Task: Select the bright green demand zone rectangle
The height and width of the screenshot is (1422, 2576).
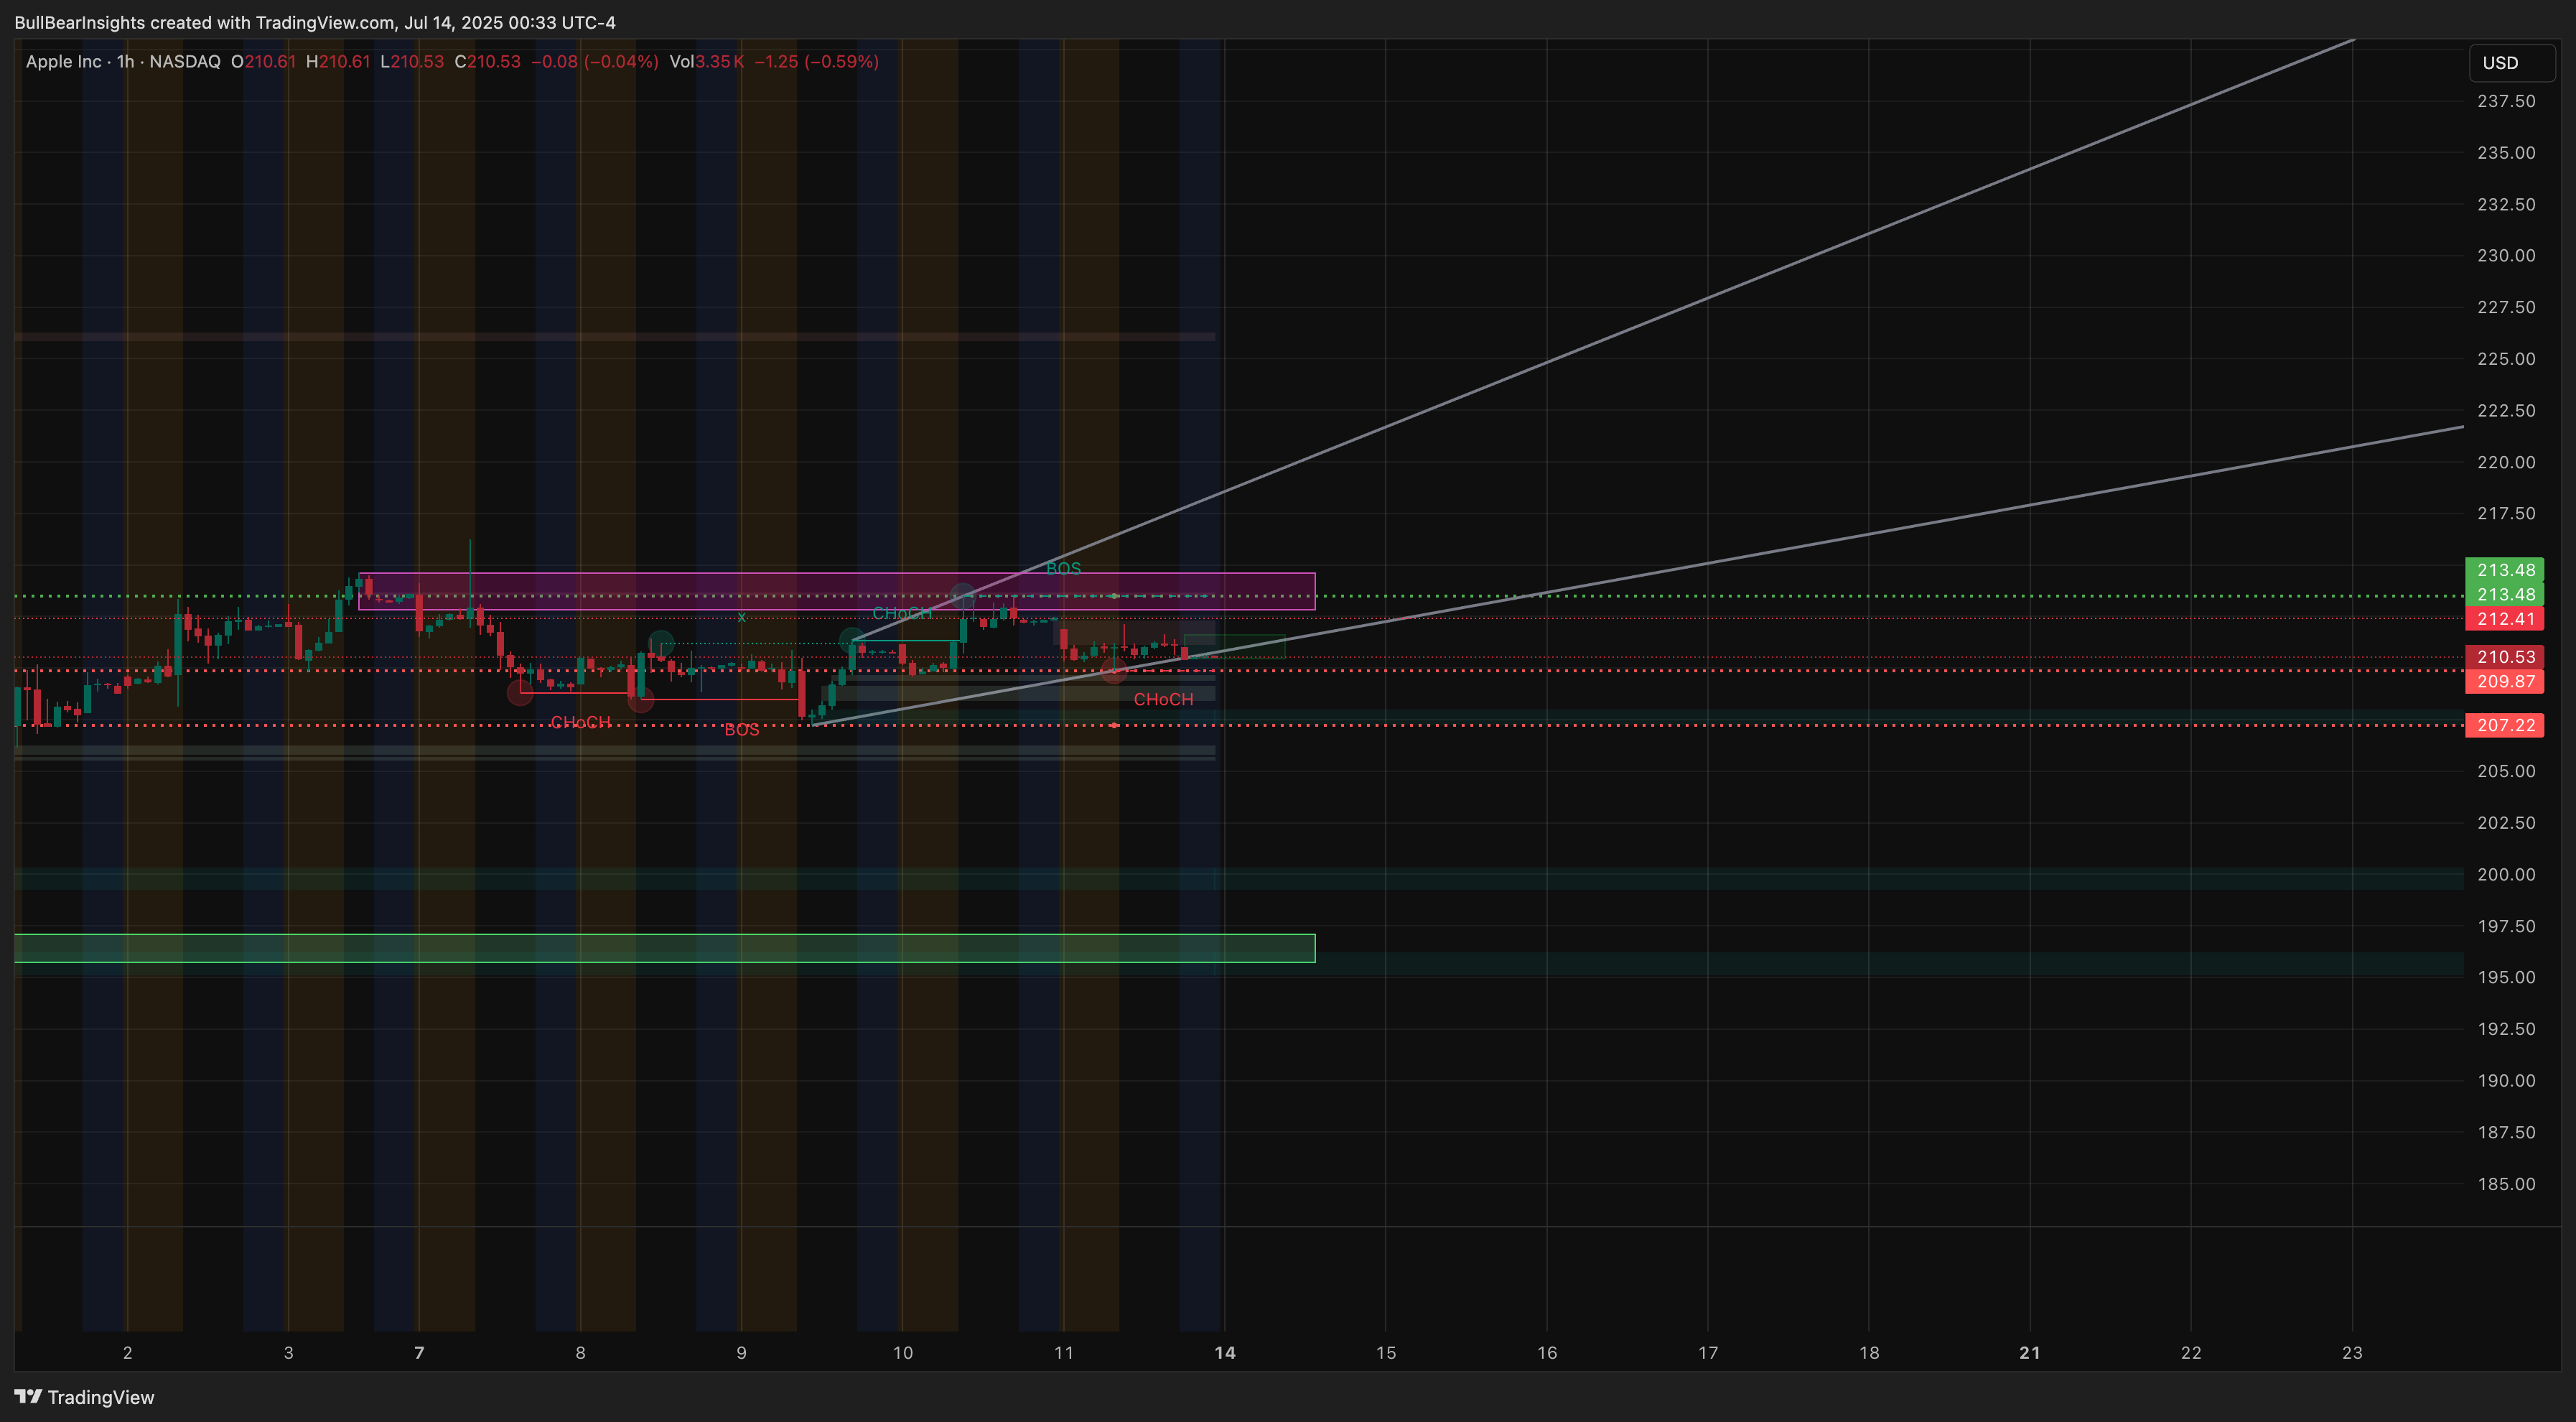Action: click(x=664, y=948)
